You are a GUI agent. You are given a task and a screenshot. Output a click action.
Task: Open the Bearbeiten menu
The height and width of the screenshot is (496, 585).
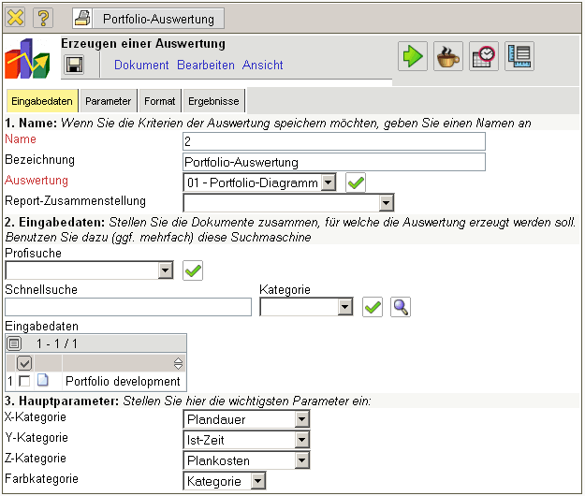[206, 66]
